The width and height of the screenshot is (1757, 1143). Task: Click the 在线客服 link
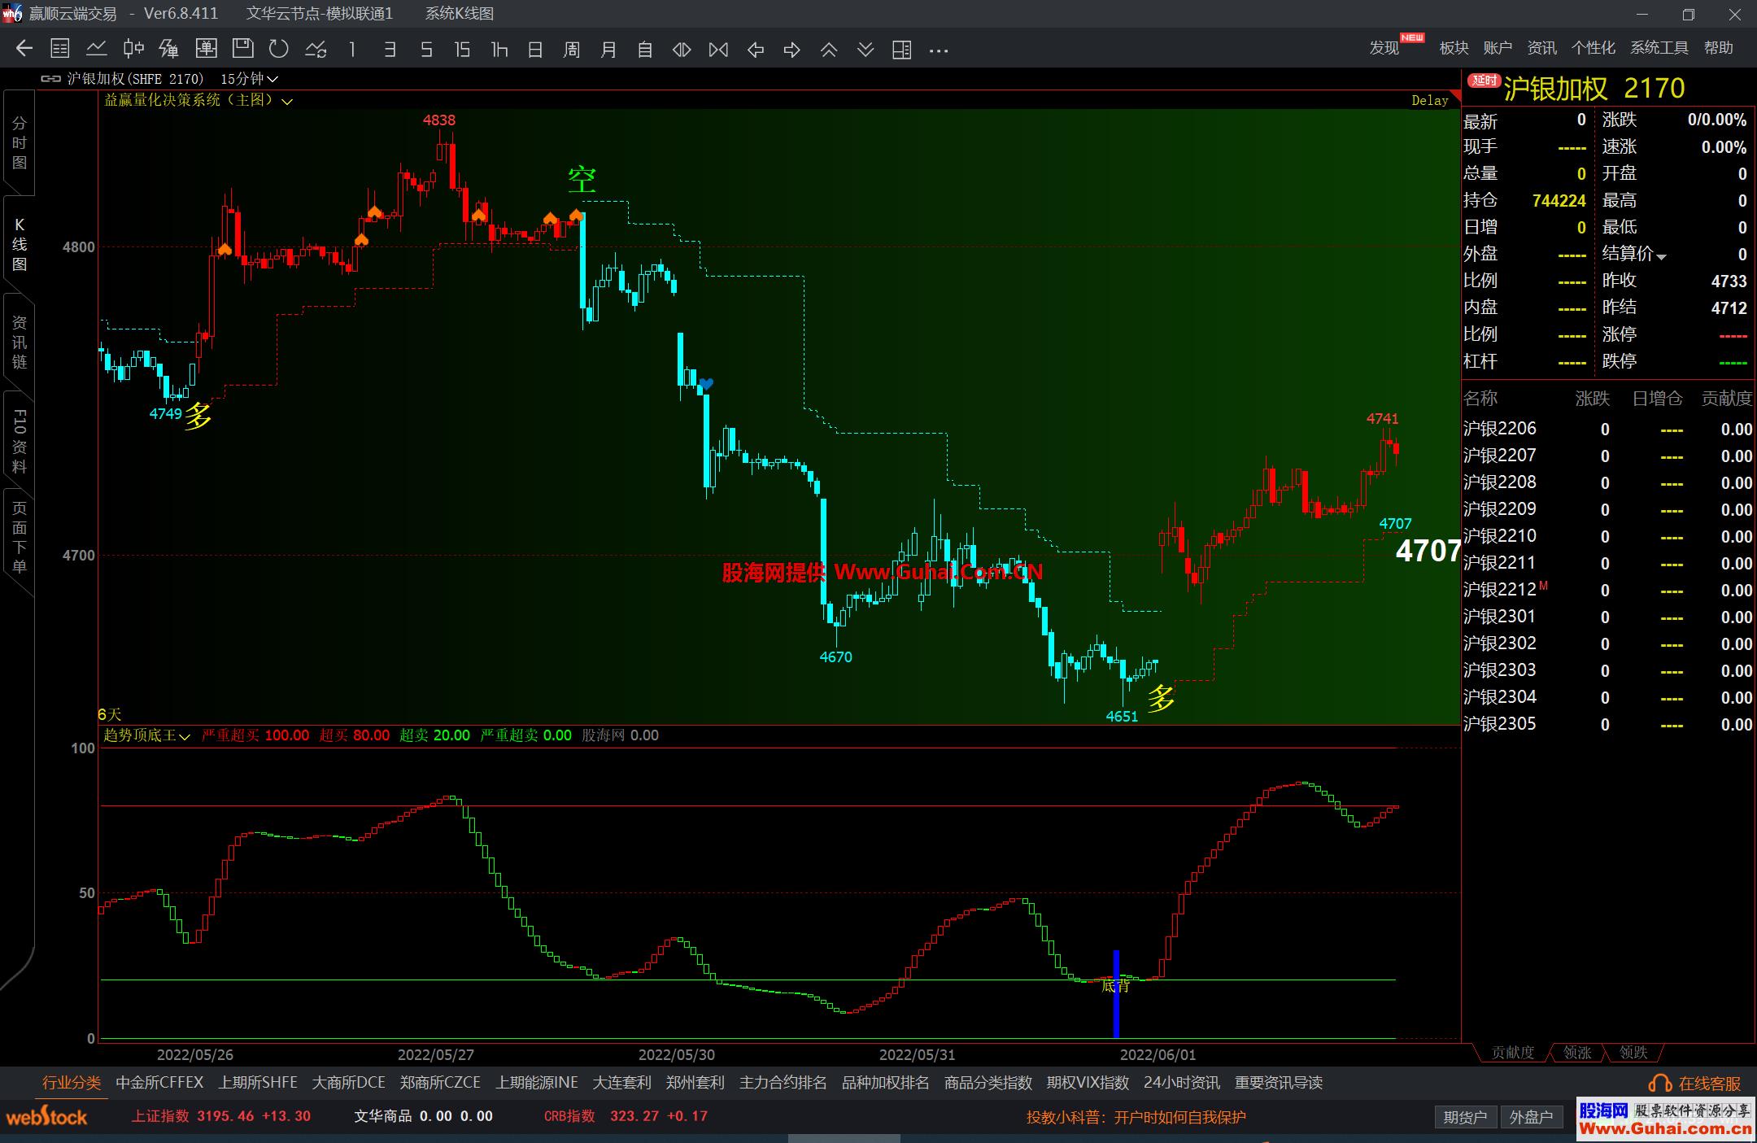1708,1084
